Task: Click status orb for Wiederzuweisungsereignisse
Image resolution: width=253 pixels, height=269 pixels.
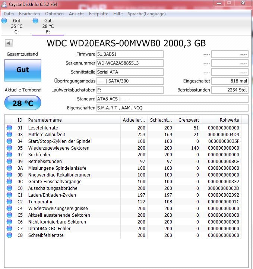Action: tap(9, 208)
